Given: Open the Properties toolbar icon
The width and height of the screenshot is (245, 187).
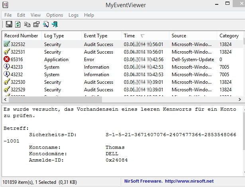Looking at the screenshot, I should (36, 24).
